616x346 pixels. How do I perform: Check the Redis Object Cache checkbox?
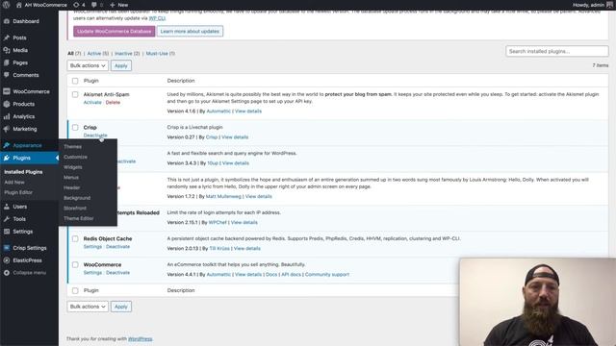[x=75, y=238]
